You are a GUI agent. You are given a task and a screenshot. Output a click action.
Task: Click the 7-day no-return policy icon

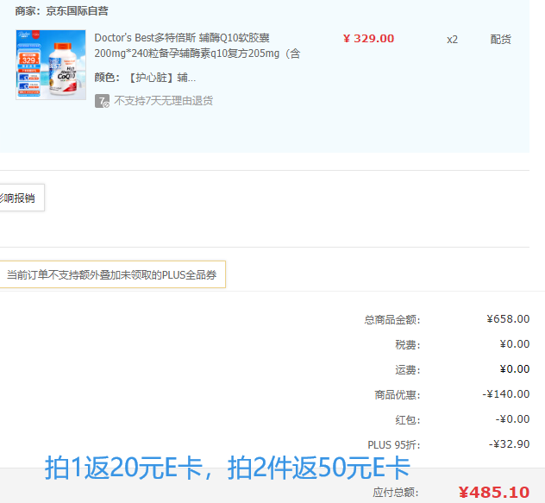[x=102, y=101]
